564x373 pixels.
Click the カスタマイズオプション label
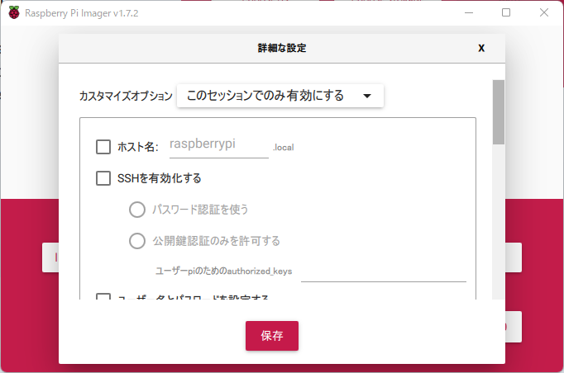[126, 96]
